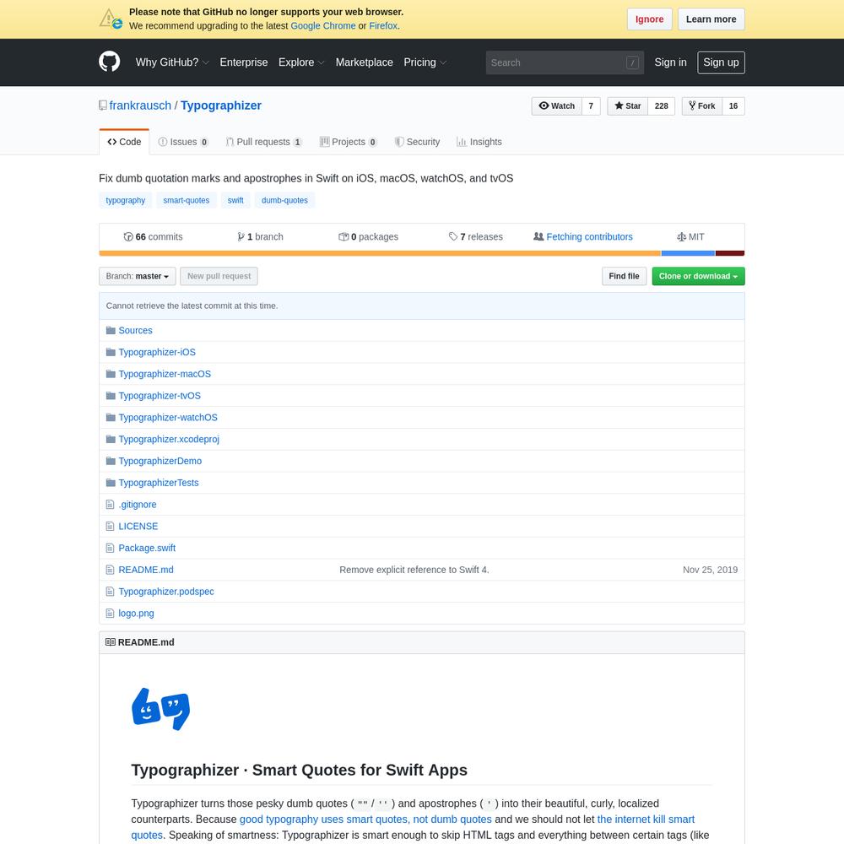Click the file icon beside README.md row
The image size is (844, 844).
tap(111, 570)
